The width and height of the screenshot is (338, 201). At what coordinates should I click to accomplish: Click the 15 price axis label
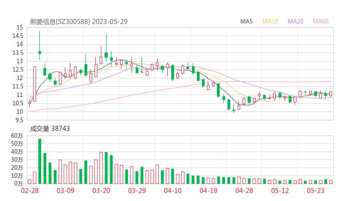20,27
